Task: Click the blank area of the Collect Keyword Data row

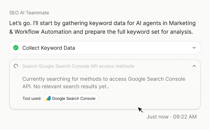Action: point(131,48)
